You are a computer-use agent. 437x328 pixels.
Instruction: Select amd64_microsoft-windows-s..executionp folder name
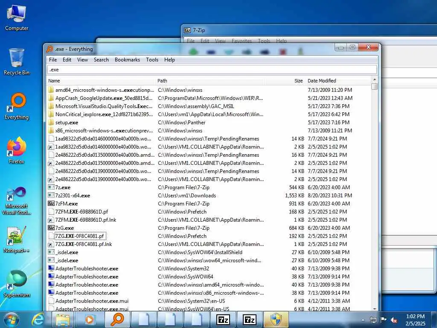tap(105, 90)
